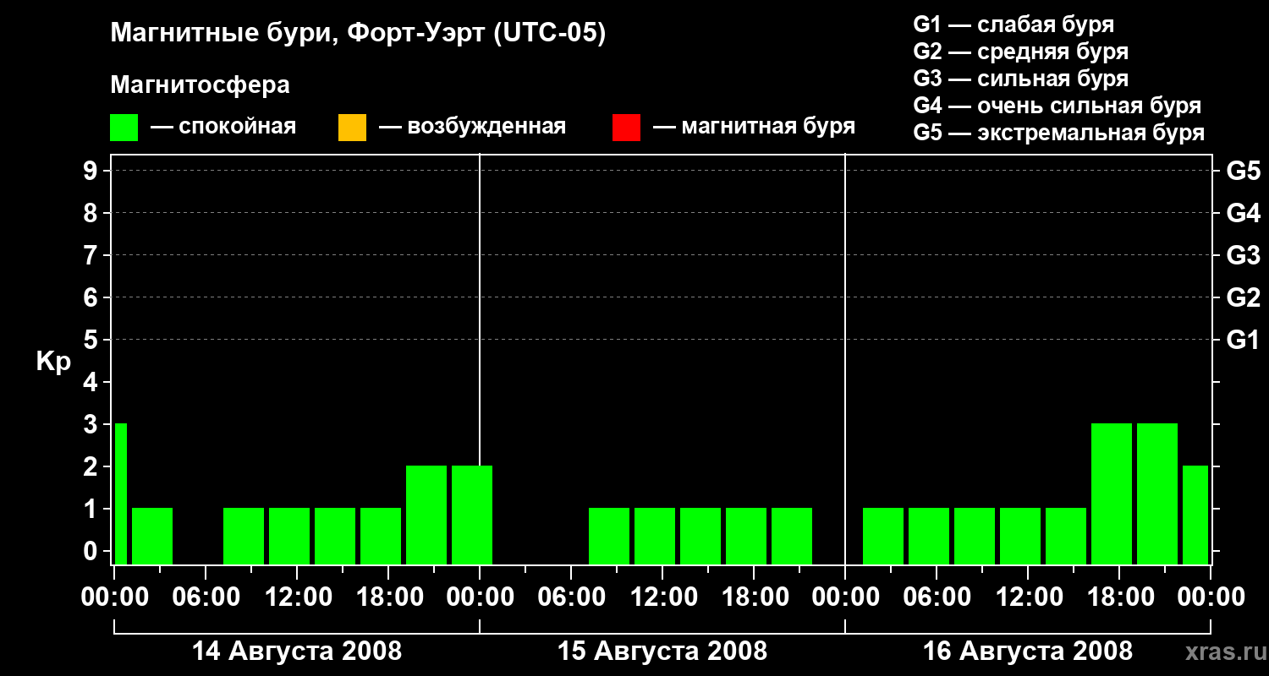Screen dimensions: 1269x676
Task: Click the 12:00 time label under 16 Августа
Action: point(1028,597)
